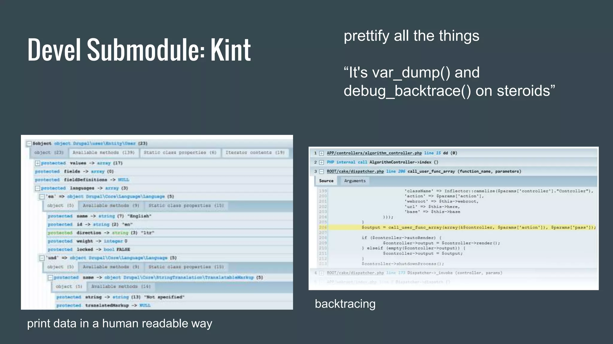613x344 pixels.
Task: Collapse the 'en' Language object node
Action: (x=42, y=196)
